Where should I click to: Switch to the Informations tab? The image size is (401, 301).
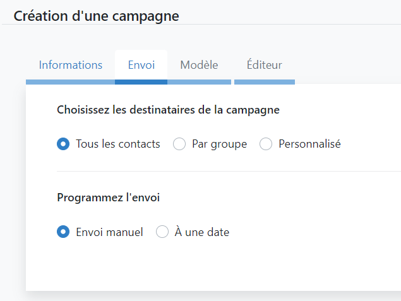click(70, 65)
